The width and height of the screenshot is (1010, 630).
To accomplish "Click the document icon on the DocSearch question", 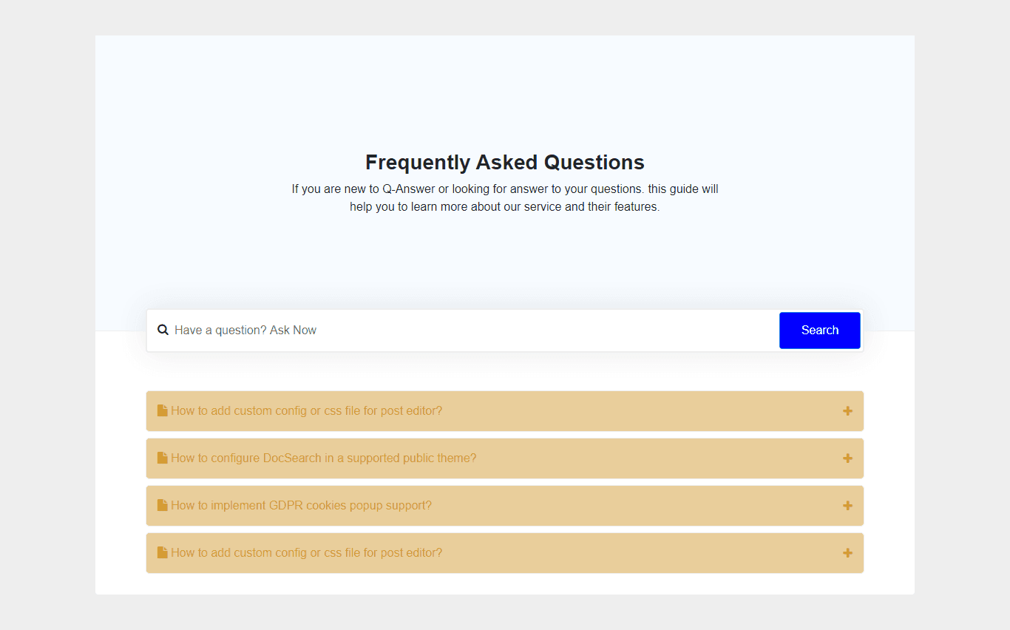I will (162, 457).
